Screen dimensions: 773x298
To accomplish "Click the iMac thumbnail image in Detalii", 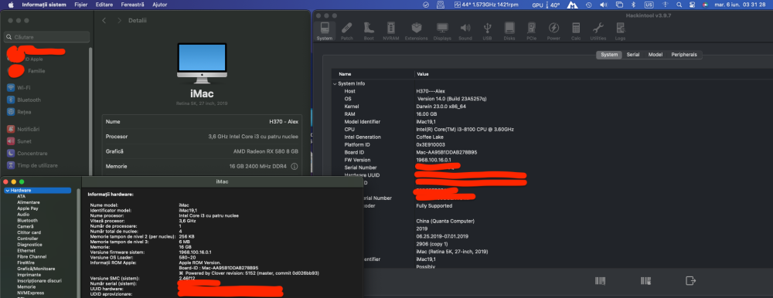I will [x=202, y=63].
